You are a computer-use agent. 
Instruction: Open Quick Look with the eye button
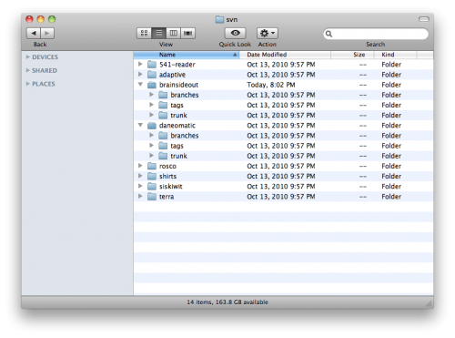pyautogui.click(x=235, y=33)
